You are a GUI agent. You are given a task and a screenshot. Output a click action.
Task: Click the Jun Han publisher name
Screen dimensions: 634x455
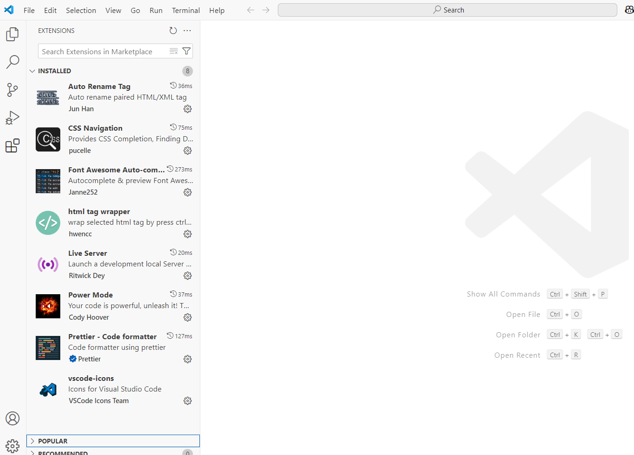click(81, 109)
